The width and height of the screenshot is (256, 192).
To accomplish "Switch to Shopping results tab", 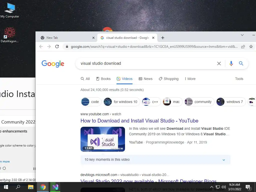I will pos(169,79).
